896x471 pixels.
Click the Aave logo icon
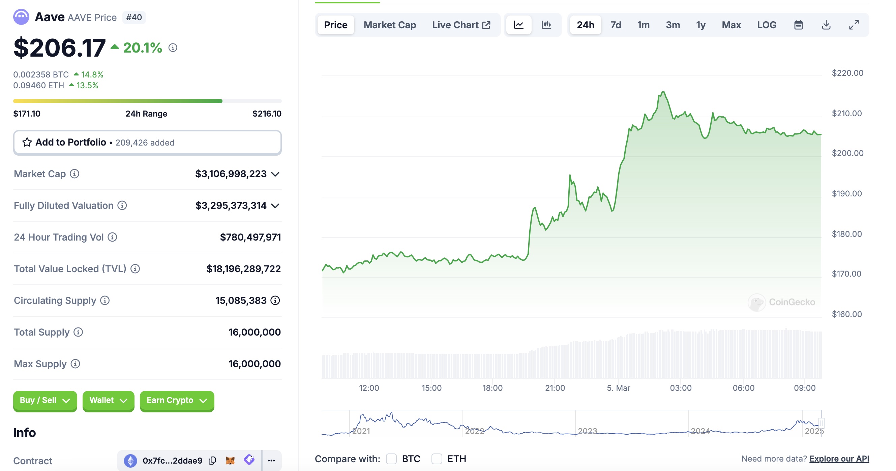click(21, 17)
